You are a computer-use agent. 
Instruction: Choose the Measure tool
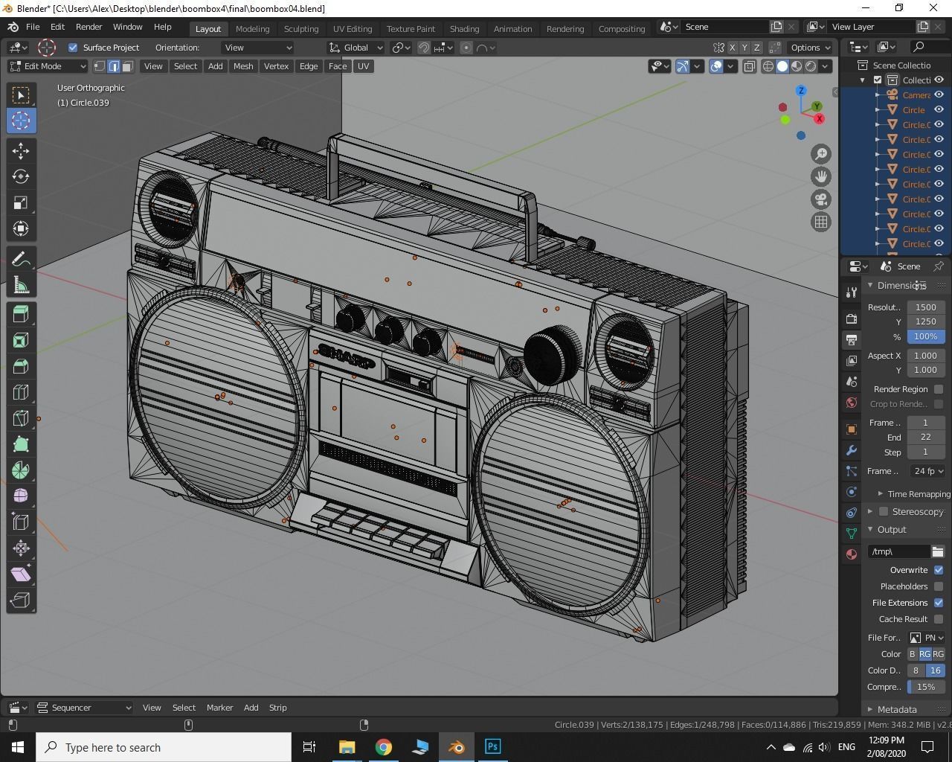(x=21, y=285)
